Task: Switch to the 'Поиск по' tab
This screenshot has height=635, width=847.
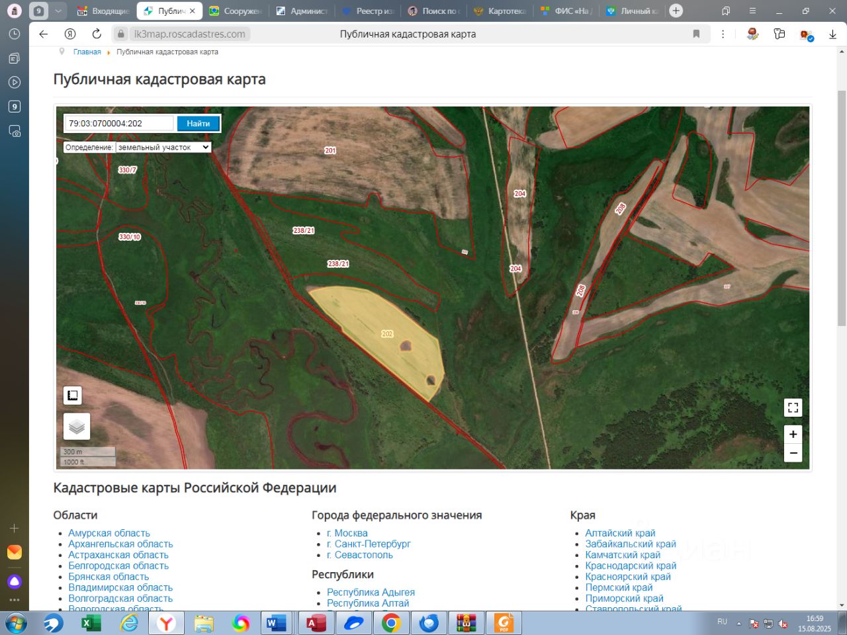Action: [435, 11]
